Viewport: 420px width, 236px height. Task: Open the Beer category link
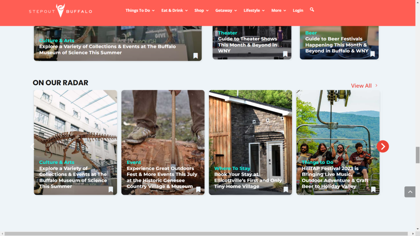click(311, 33)
